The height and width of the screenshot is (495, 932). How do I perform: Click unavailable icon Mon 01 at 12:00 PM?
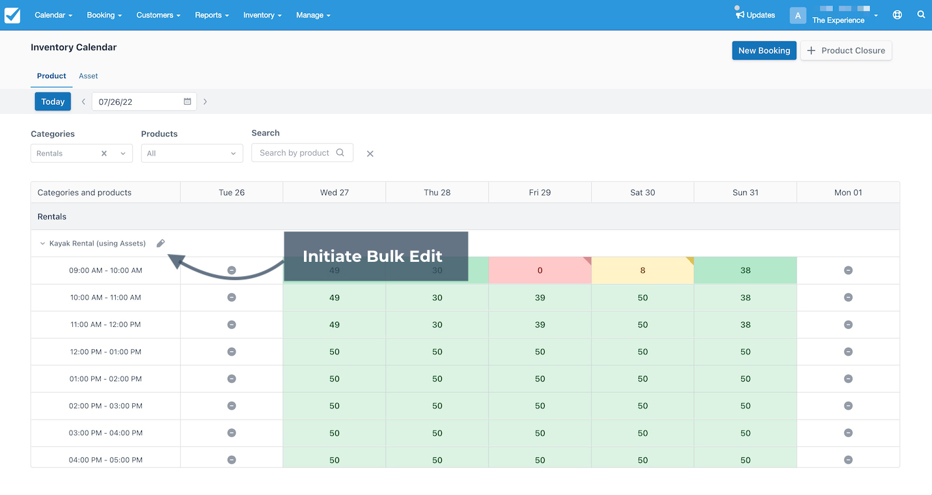point(848,352)
